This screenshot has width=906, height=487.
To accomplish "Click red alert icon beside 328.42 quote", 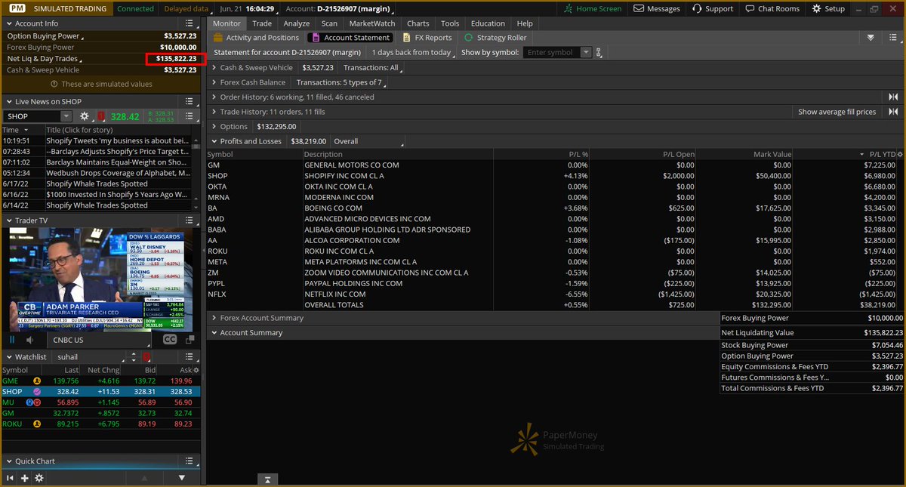I will coord(101,116).
